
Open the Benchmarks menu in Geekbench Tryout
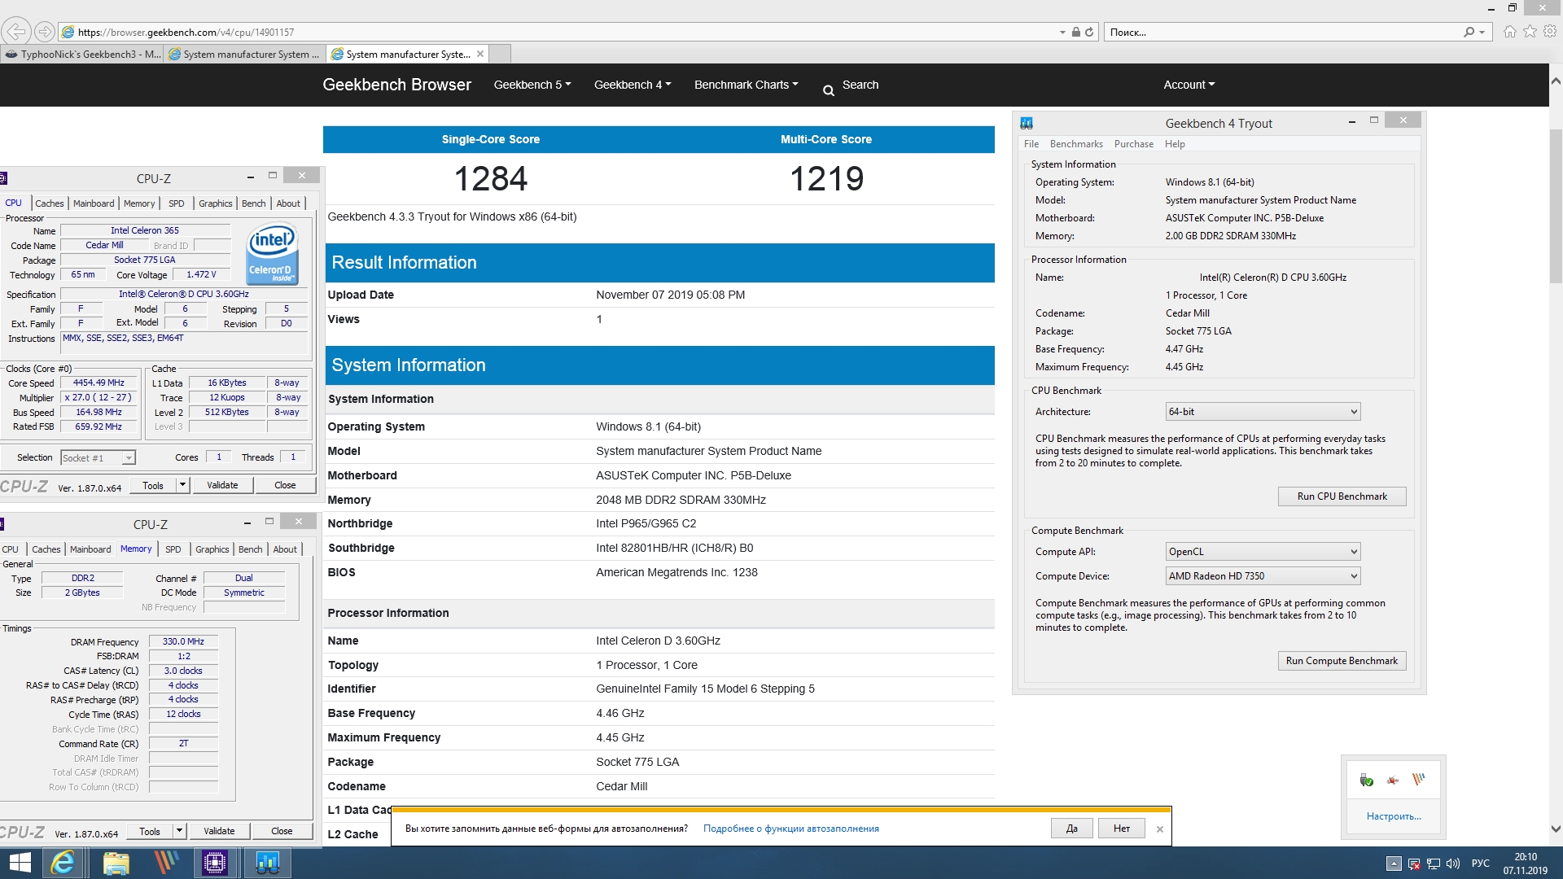click(1076, 144)
